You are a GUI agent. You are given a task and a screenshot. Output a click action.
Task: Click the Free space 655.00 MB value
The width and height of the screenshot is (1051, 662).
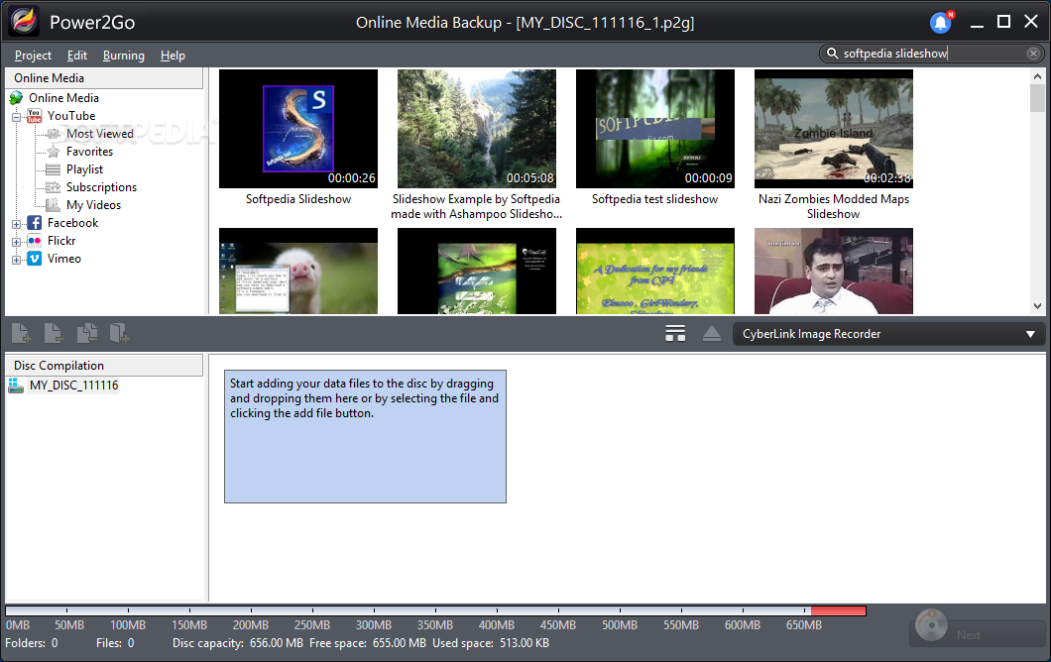point(399,643)
